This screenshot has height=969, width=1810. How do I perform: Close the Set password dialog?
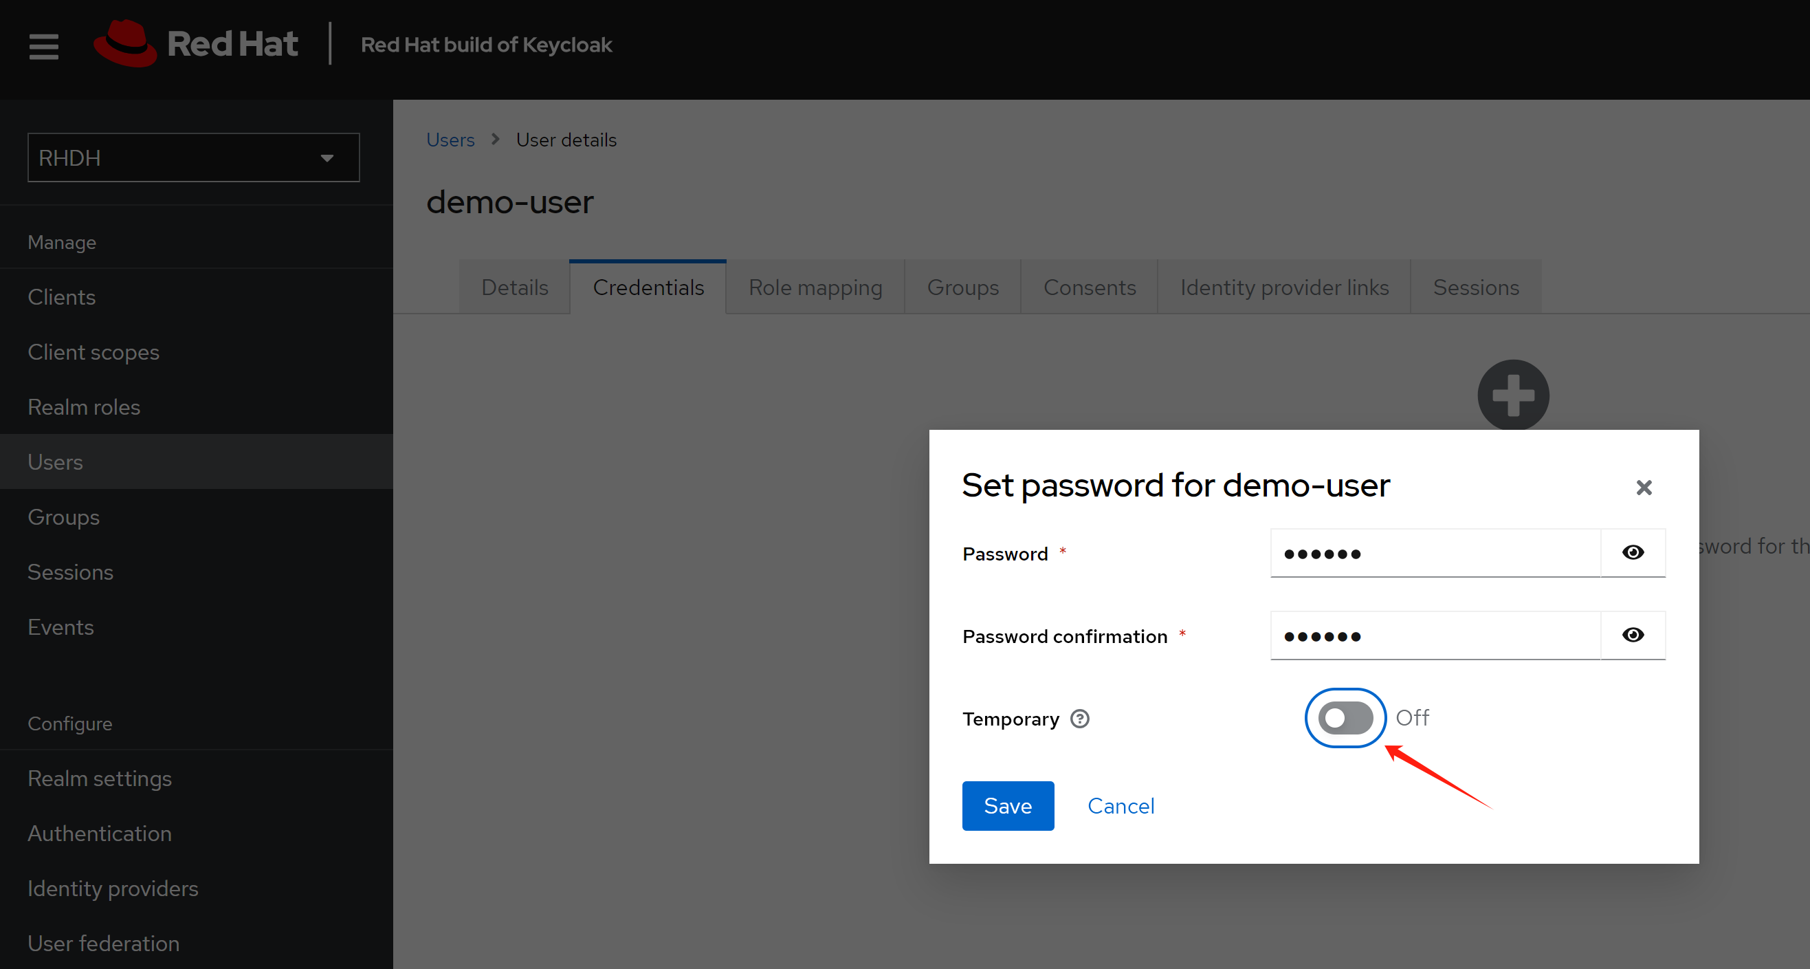pos(1644,488)
